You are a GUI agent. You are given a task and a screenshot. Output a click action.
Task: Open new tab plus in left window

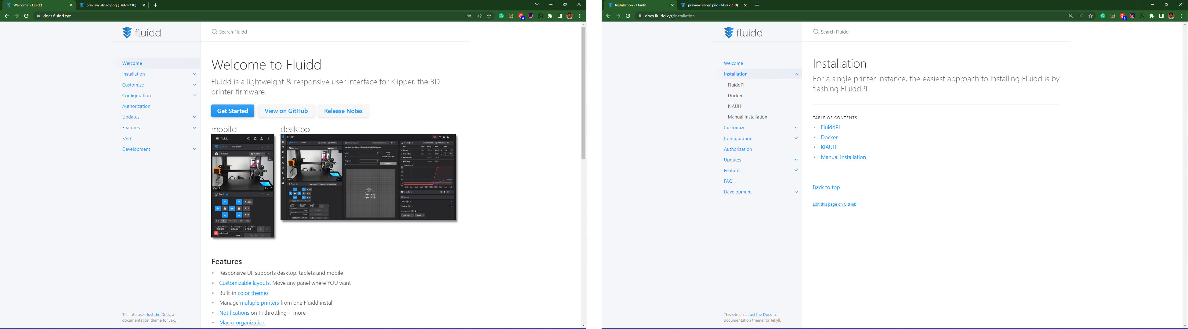tap(155, 5)
